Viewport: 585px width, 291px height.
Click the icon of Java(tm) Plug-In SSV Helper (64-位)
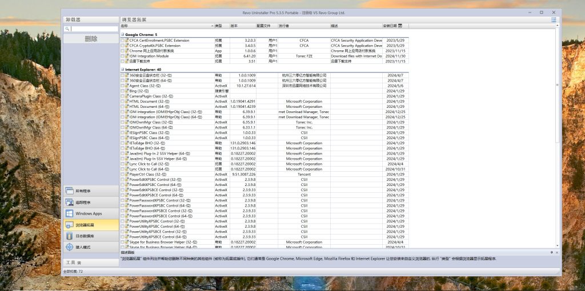[x=127, y=159]
